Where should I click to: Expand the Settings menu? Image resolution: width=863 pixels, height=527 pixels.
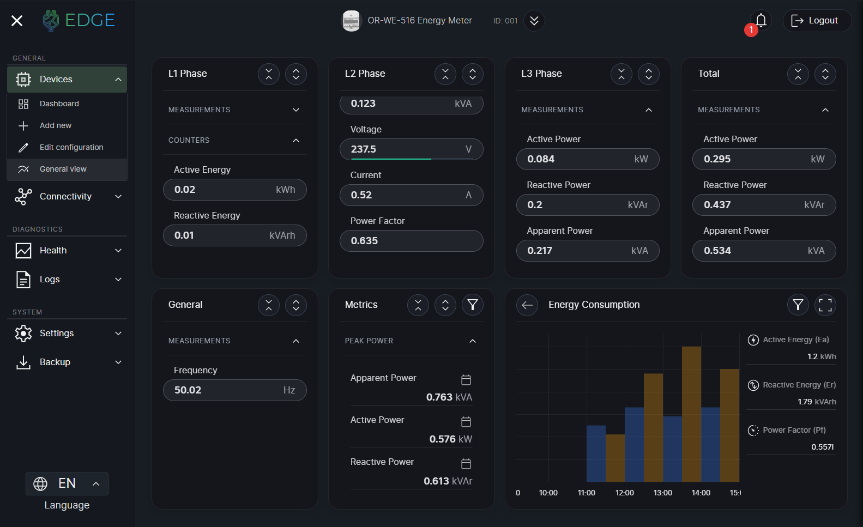(x=67, y=333)
